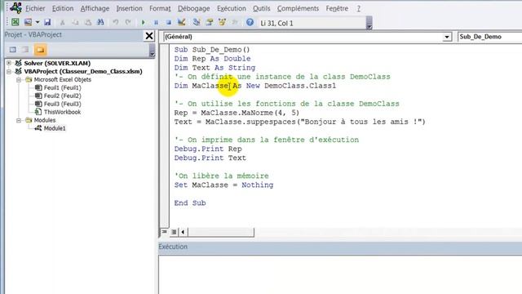This screenshot has height=294, width=522.
Task: Select VBAProject (Classeur_Demo_Class.xlsm) in the tree
Action: pyautogui.click(x=83, y=71)
